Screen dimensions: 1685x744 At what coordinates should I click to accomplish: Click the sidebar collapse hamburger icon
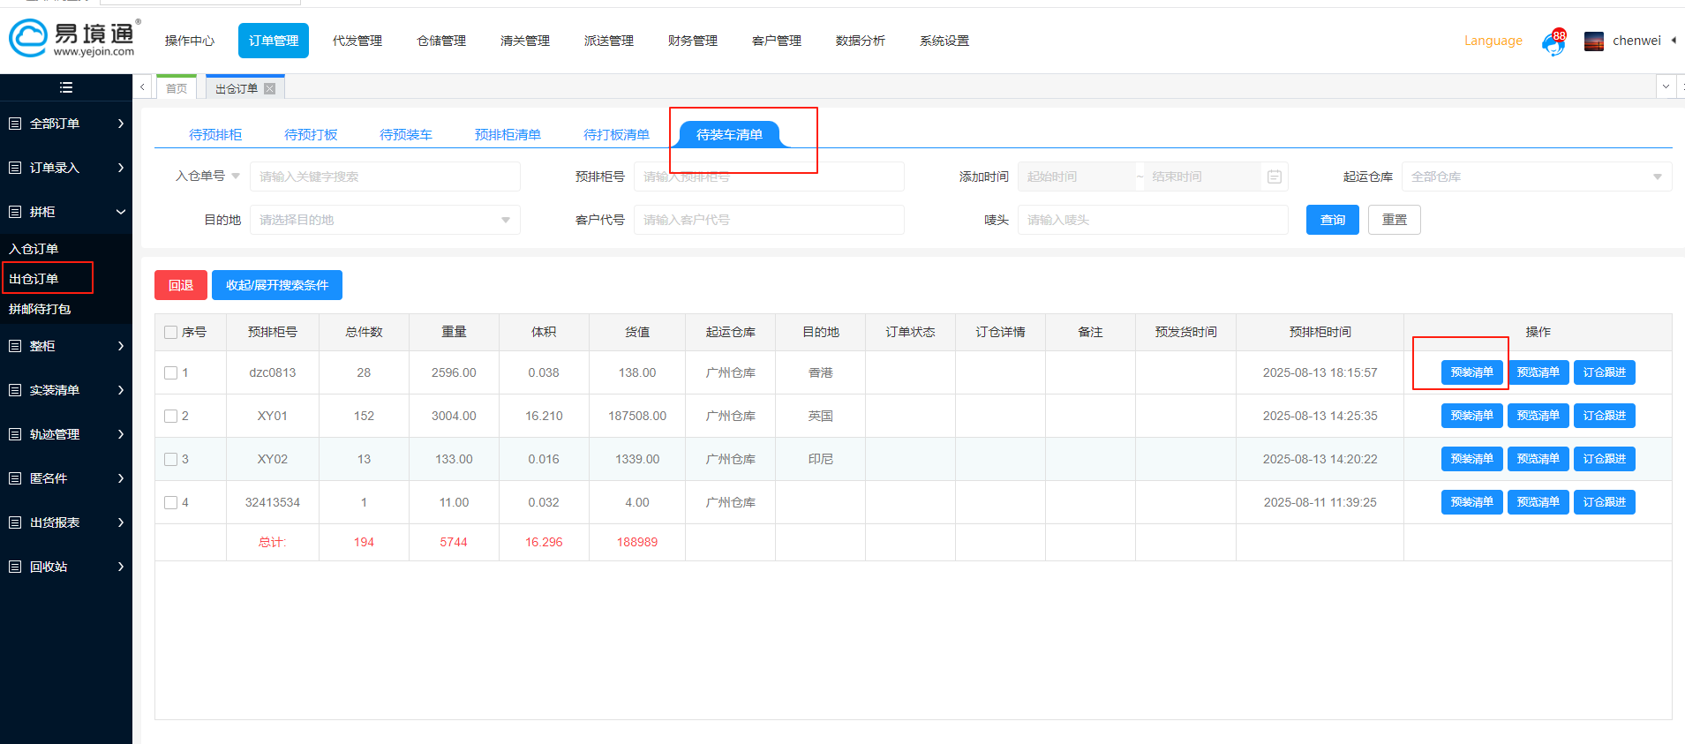pyautogui.click(x=65, y=87)
